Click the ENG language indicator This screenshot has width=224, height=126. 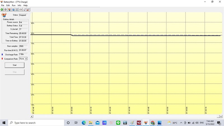pos(202,123)
